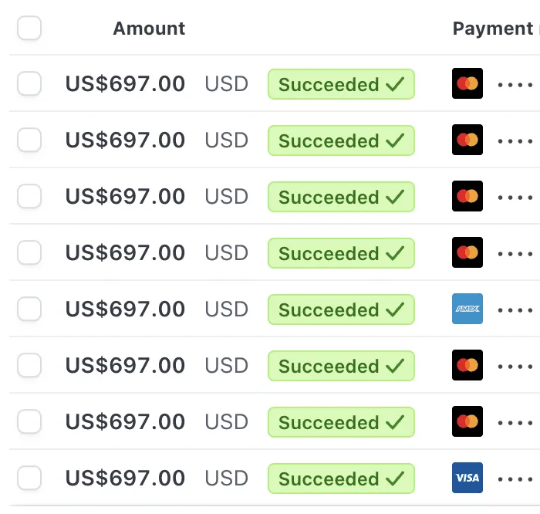Viewport: 540px width, 514px height.
Task: Click the Succeeded badge on the Visa row
Action: point(341,478)
